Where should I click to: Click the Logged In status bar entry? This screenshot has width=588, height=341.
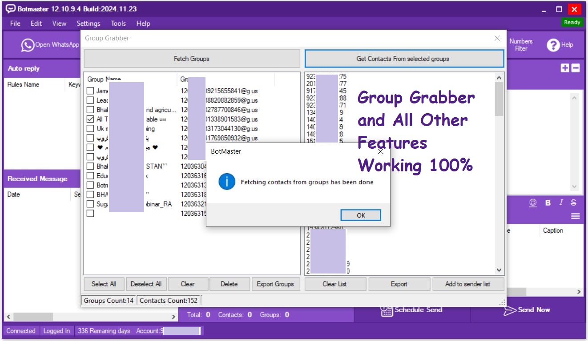(x=56, y=331)
